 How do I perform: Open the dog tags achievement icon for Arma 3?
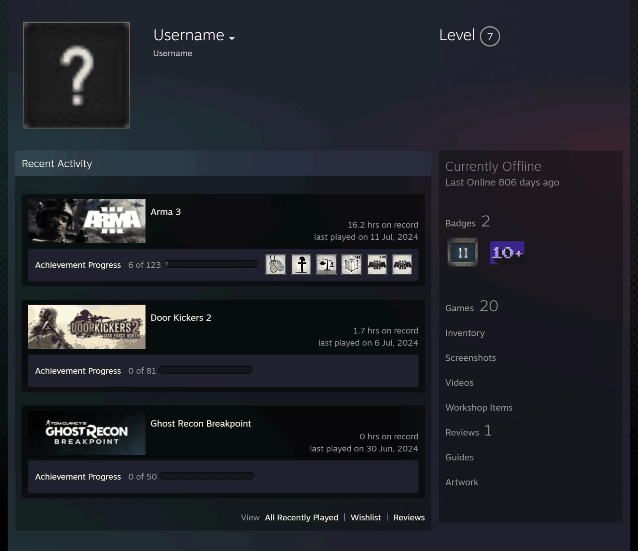pos(275,265)
